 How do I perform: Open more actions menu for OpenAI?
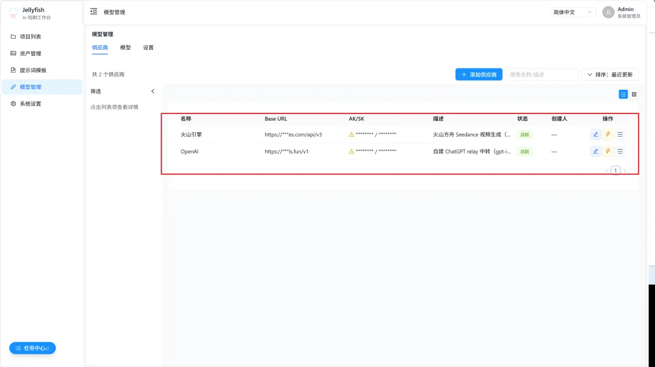pos(620,151)
